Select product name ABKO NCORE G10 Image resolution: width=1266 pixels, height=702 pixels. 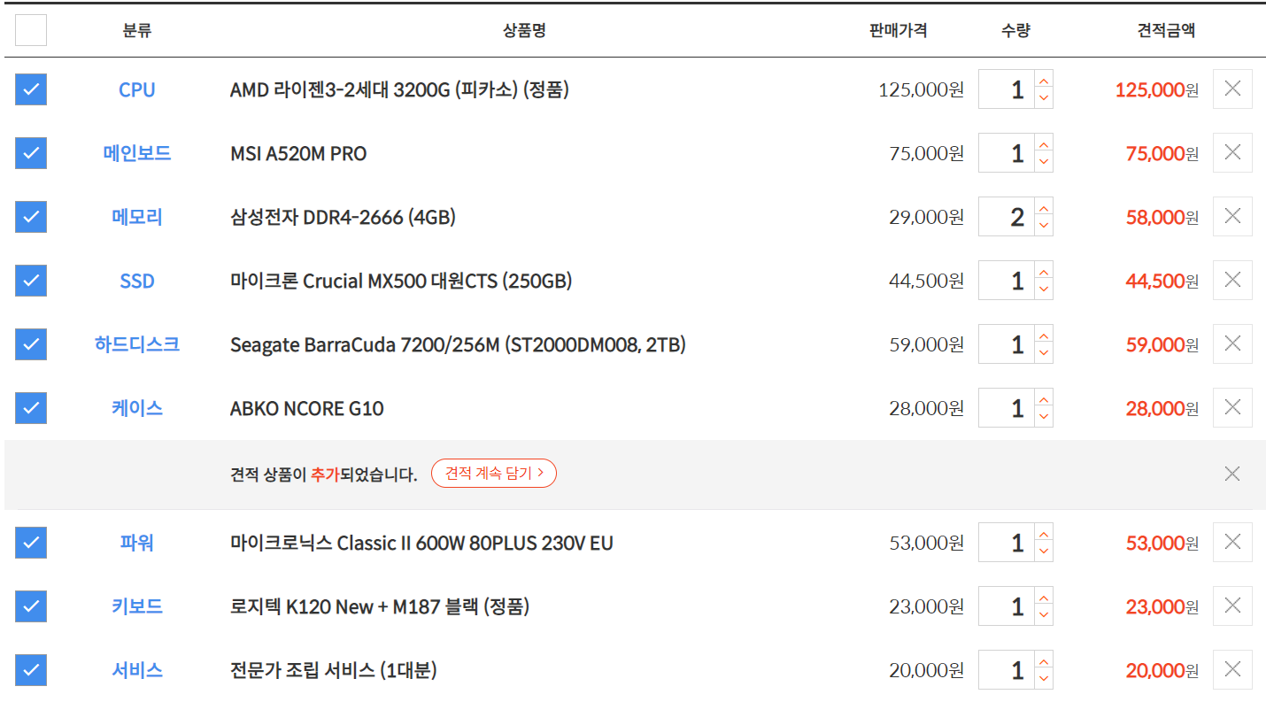coord(307,408)
